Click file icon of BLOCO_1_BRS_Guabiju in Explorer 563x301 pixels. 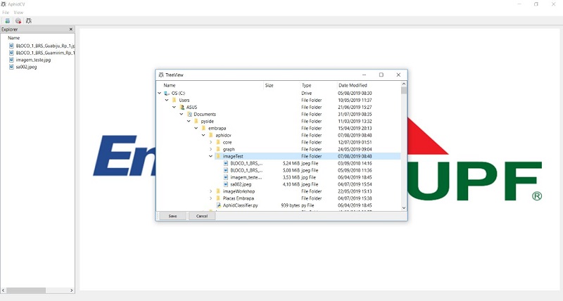pyautogui.click(x=11, y=46)
